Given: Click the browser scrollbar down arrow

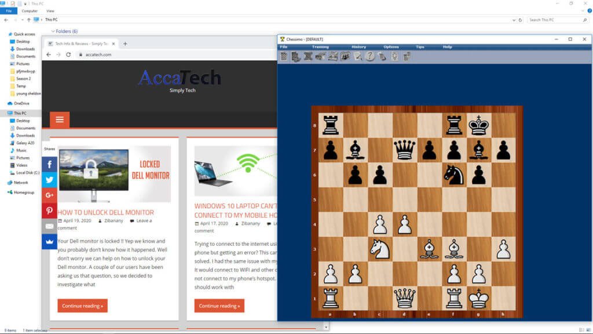Looking at the screenshot, I should 326,327.
